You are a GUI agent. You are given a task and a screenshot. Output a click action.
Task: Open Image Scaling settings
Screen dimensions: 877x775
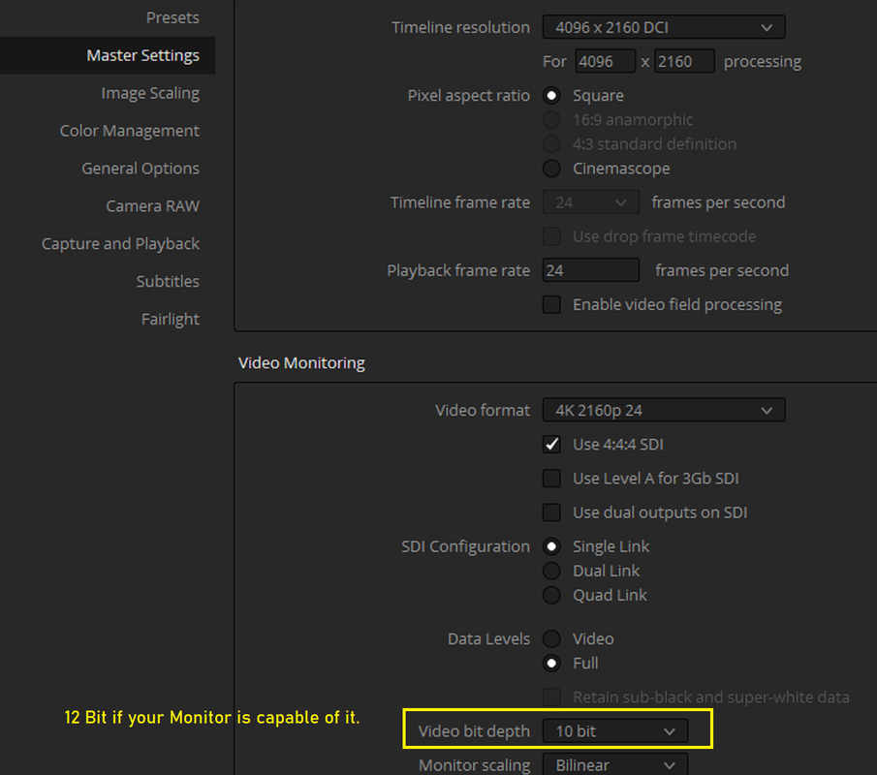pyautogui.click(x=150, y=93)
